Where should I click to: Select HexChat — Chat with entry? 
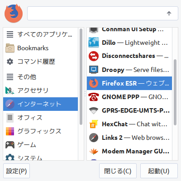[x=129, y=124]
